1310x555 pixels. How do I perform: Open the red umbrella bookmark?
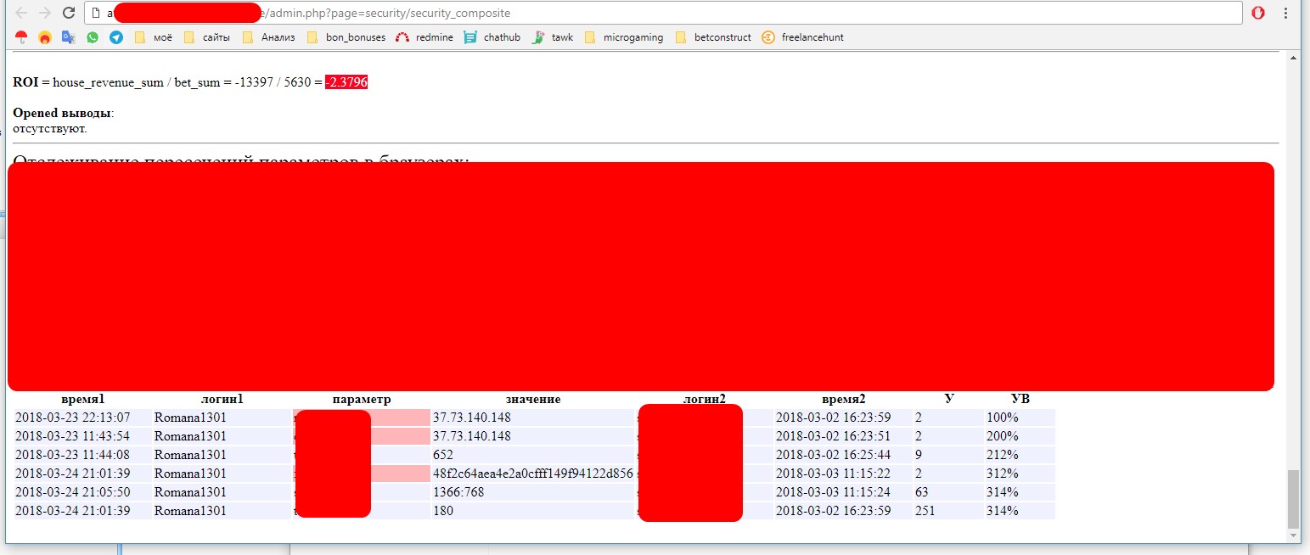coord(21,37)
